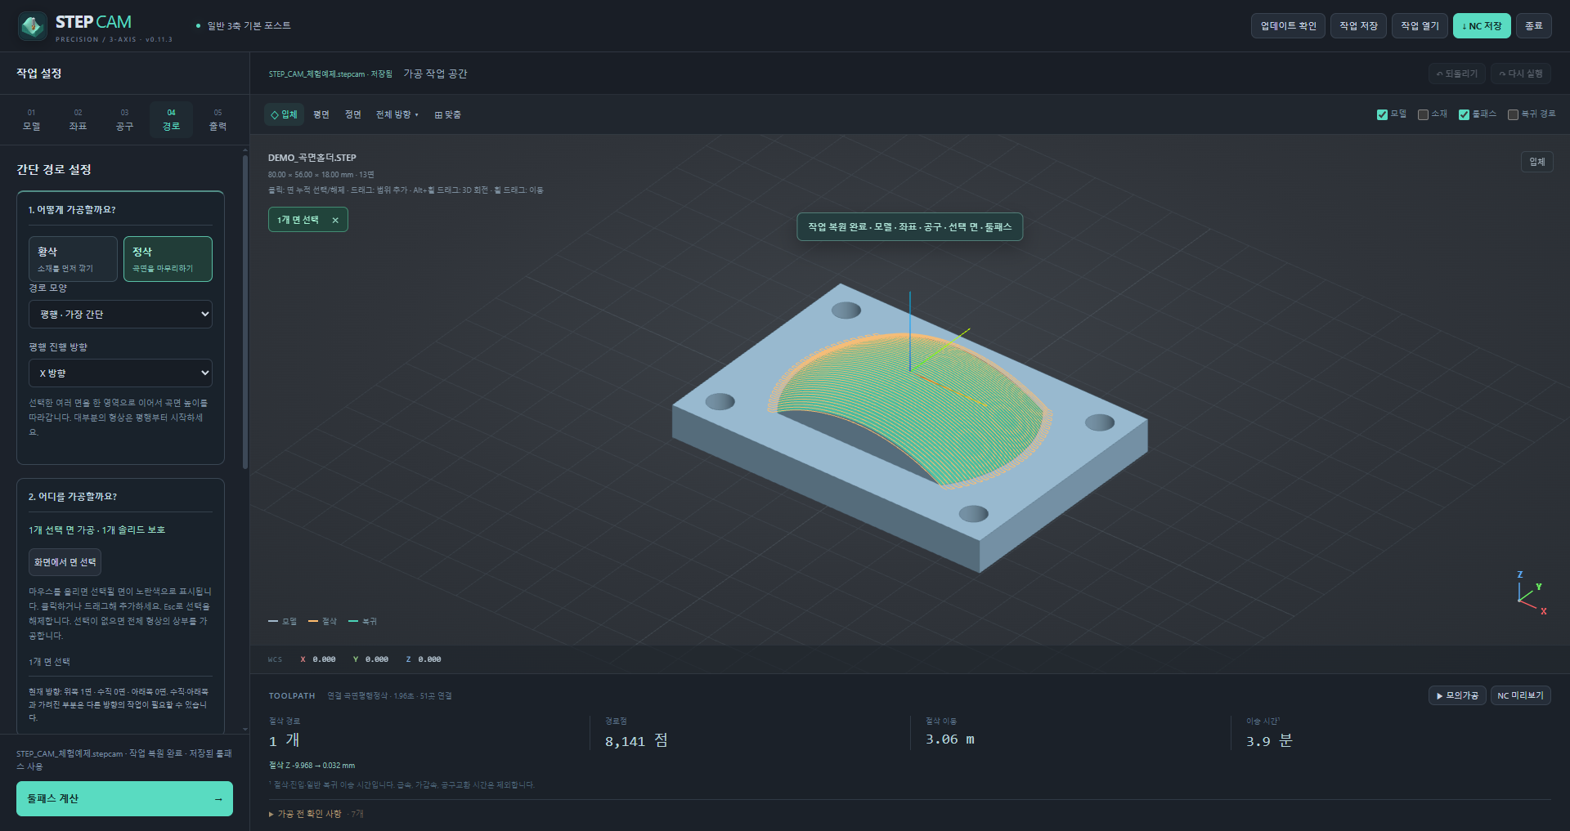Click the 작업 복원 완료 notification banner

pyautogui.click(x=910, y=227)
